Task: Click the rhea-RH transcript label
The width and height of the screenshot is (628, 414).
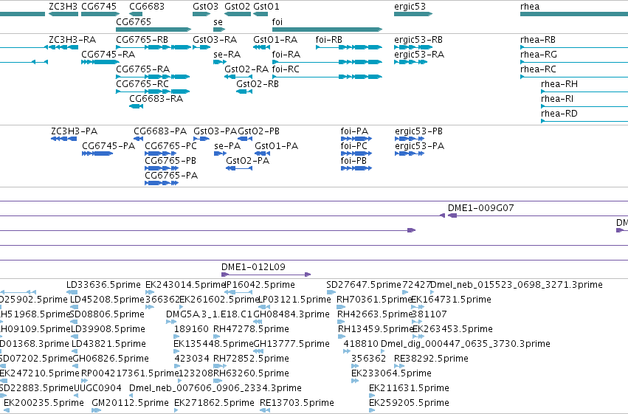Action: click(559, 84)
